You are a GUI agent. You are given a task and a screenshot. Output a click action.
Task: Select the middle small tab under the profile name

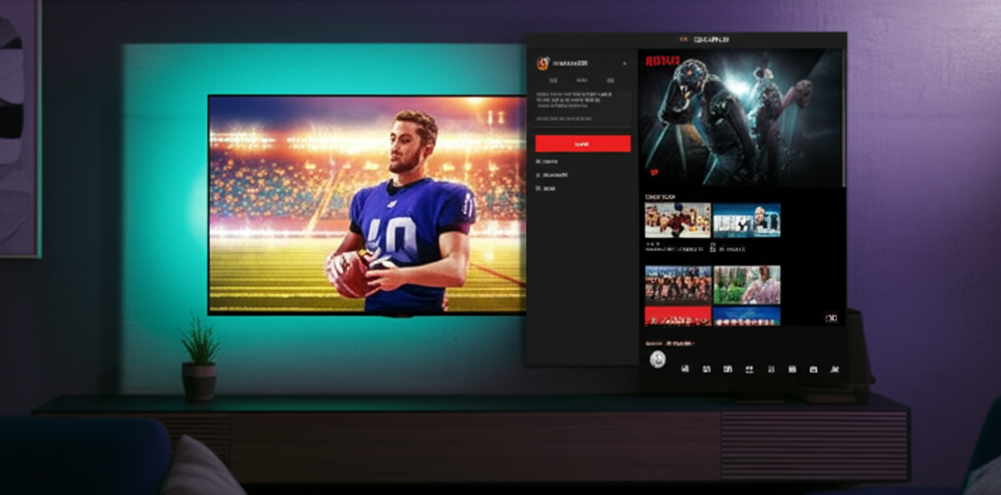(582, 81)
